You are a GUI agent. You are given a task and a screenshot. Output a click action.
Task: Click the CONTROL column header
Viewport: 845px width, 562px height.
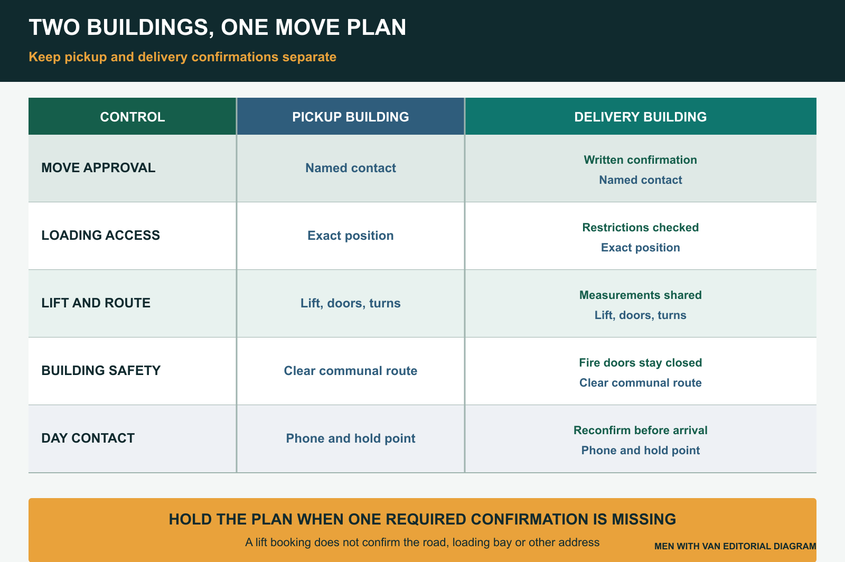pos(133,117)
